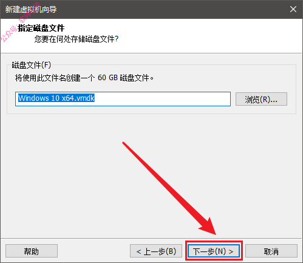The height and width of the screenshot is (263, 303).
Task: Click the red arrow annotation shaft
Action: click(162, 182)
